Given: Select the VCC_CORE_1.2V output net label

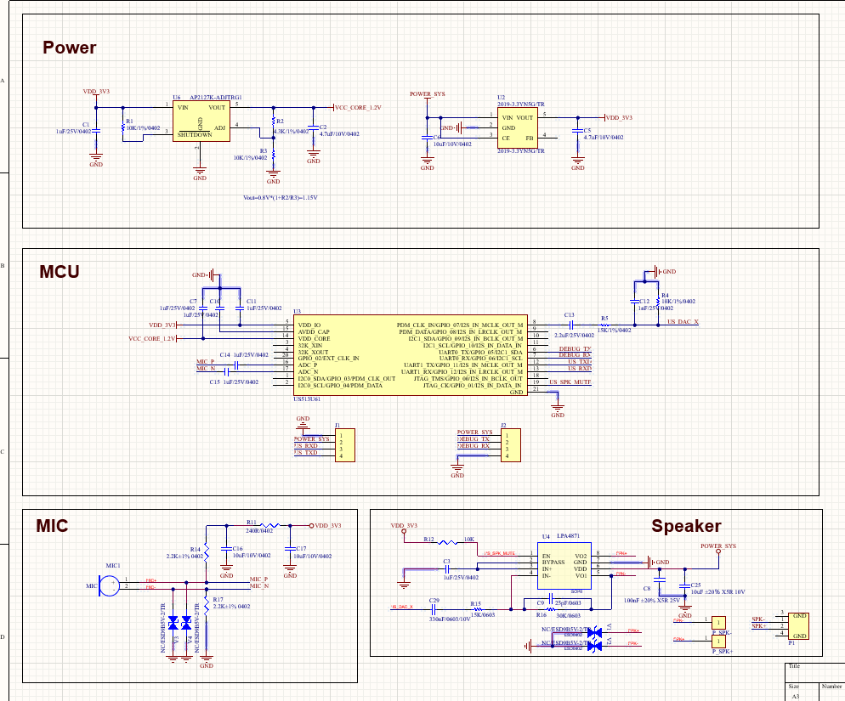Looking at the screenshot, I should pyautogui.click(x=358, y=108).
